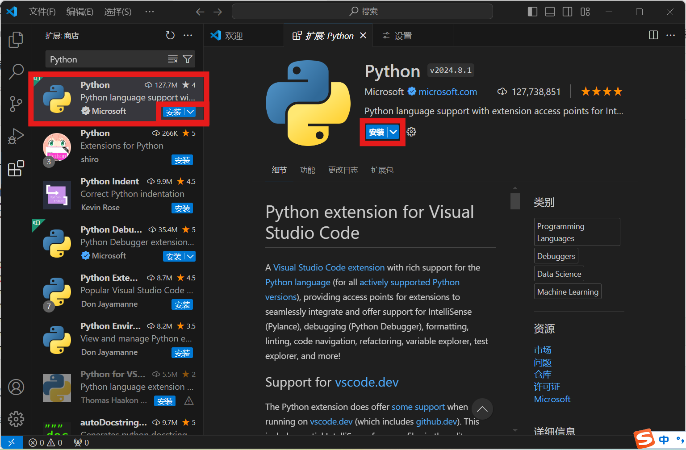Open the 市场 marketplace resource link
Image resolution: width=686 pixels, height=450 pixels.
tap(543, 350)
